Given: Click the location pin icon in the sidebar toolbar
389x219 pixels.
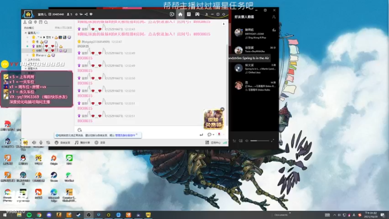Looking at the screenshot, I should [x=35, y=22].
